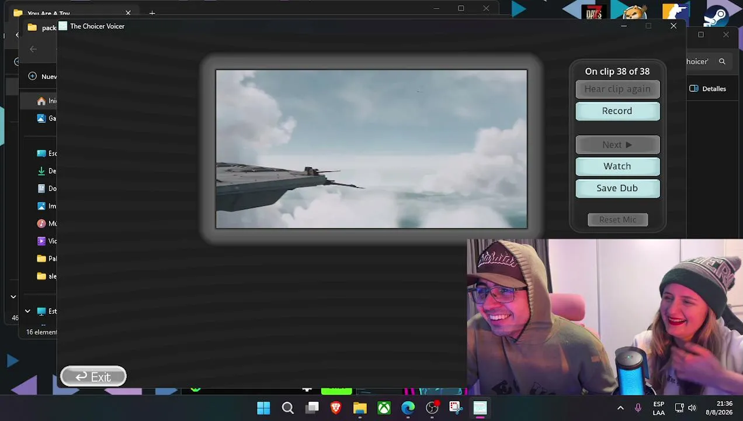Add a new File Explorer tab

[x=152, y=13]
